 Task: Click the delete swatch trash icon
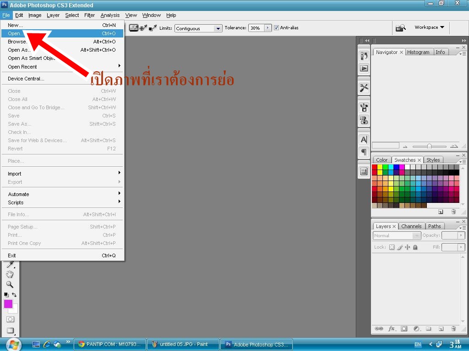pos(453,212)
